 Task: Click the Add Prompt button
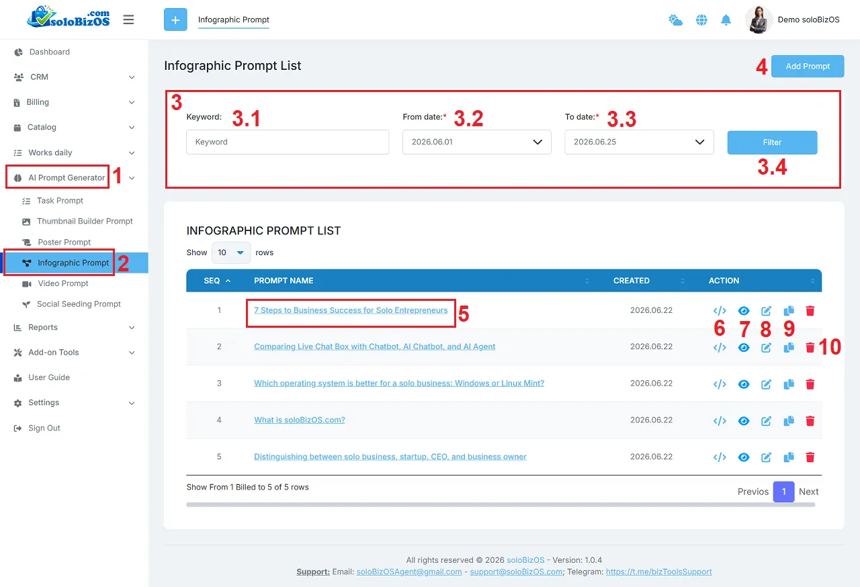808,66
